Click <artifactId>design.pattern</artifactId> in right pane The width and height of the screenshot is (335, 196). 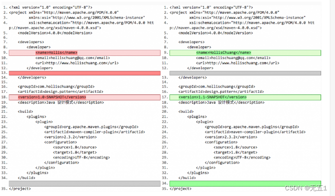(x=221, y=92)
